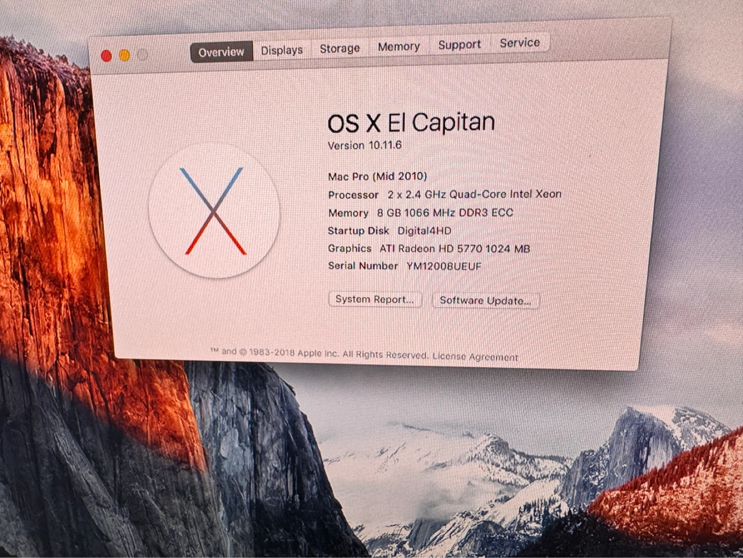Click the Digital4HD startup disk name
743x558 pixels.
[424, 231]
